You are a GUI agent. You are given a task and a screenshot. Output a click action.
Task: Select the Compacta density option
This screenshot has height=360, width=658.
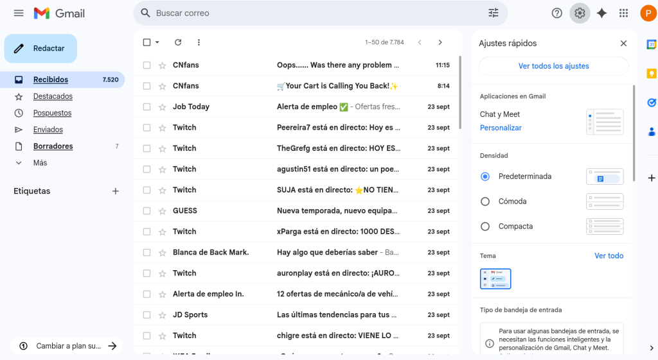485,227
